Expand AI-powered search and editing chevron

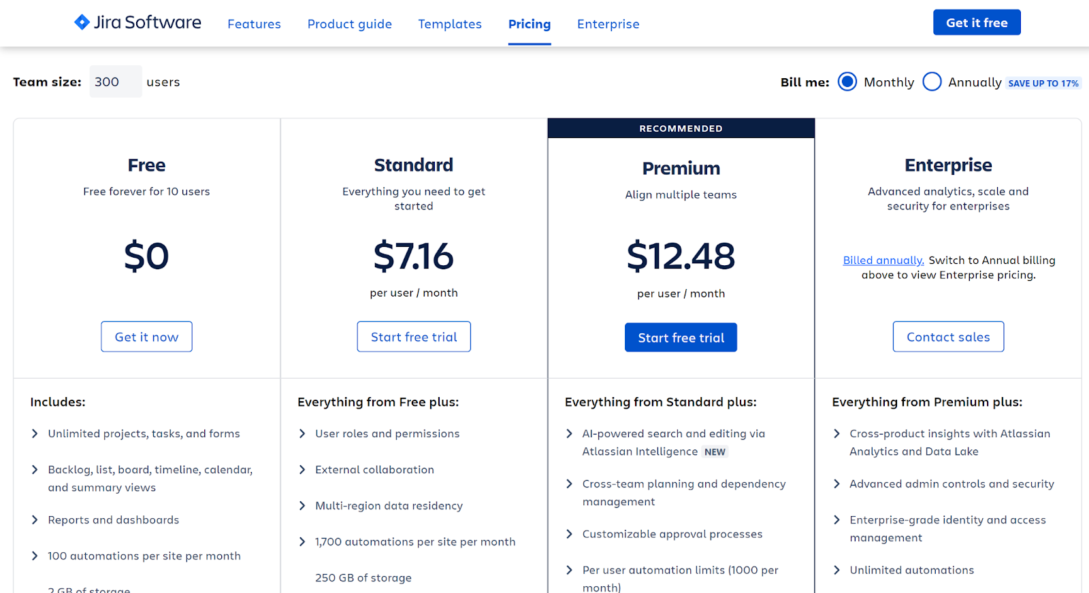(x=570, y=434)
